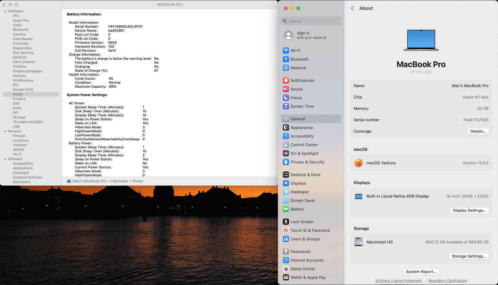The width and height of the screenshot is (498, 285).
Task: Open the Battery icon in sidebar
Action: tap(286, 209)
